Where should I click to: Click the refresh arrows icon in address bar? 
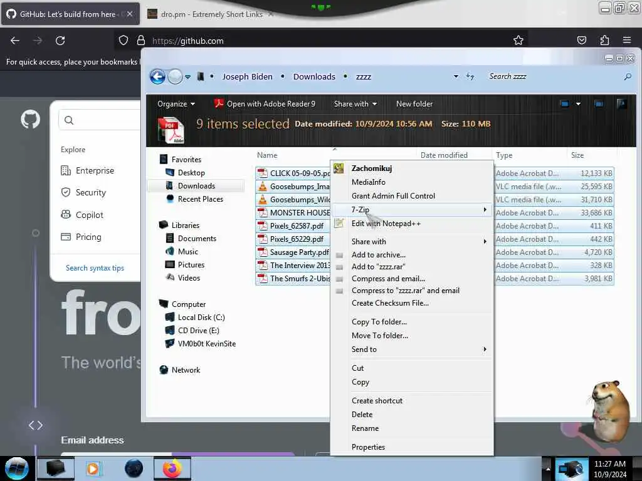[470, 76]
